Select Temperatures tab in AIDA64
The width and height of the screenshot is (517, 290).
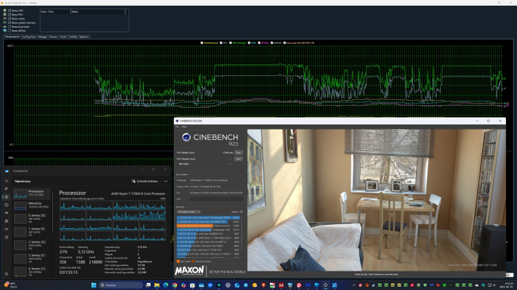point(12,37)
